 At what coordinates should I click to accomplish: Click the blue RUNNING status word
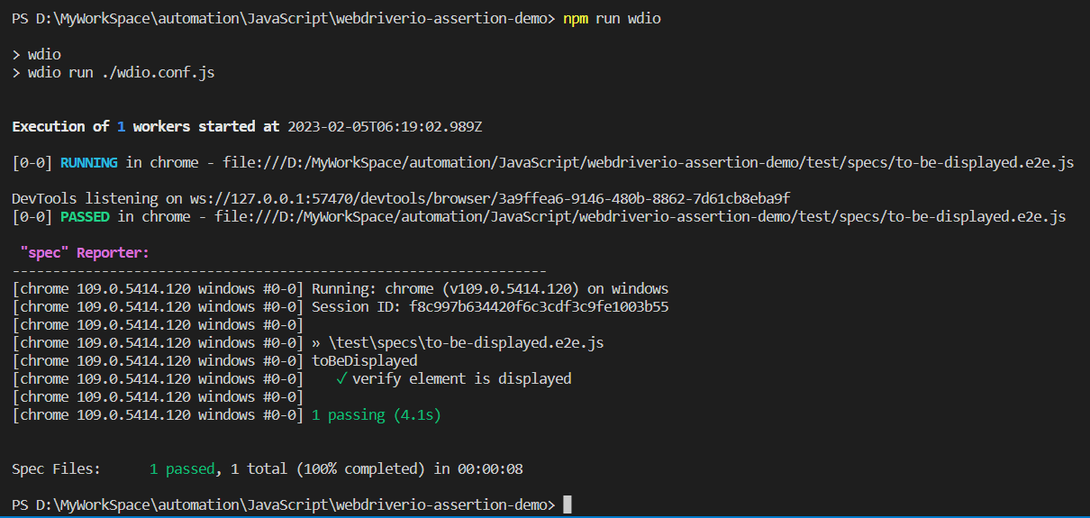click(88, 163)
